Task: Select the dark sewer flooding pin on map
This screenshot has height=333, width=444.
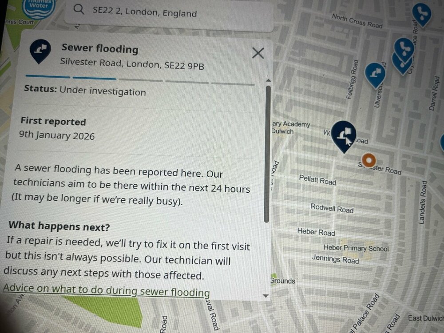Action: click(344, 136)
